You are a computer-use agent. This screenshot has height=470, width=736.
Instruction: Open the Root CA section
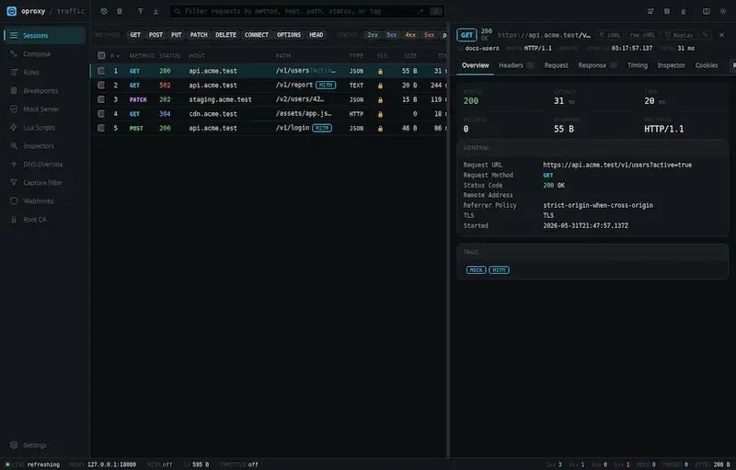point(44,219)
